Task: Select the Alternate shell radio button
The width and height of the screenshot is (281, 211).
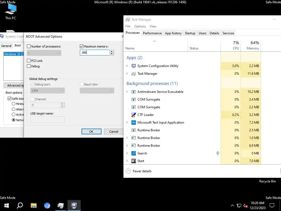Action: pos(13,109)
